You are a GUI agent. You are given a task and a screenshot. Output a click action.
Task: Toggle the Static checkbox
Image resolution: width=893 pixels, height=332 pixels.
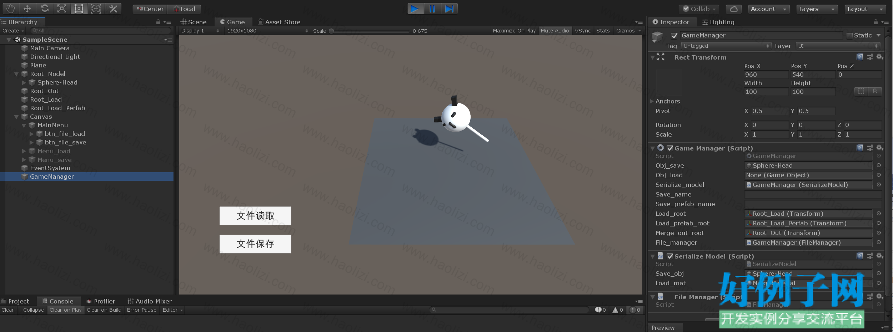pos(850,35)
